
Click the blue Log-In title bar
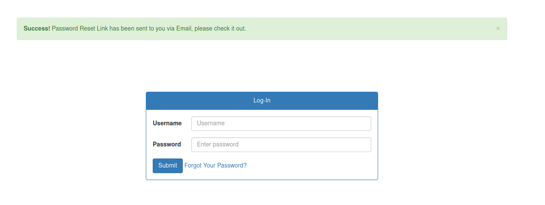[262, 100]
